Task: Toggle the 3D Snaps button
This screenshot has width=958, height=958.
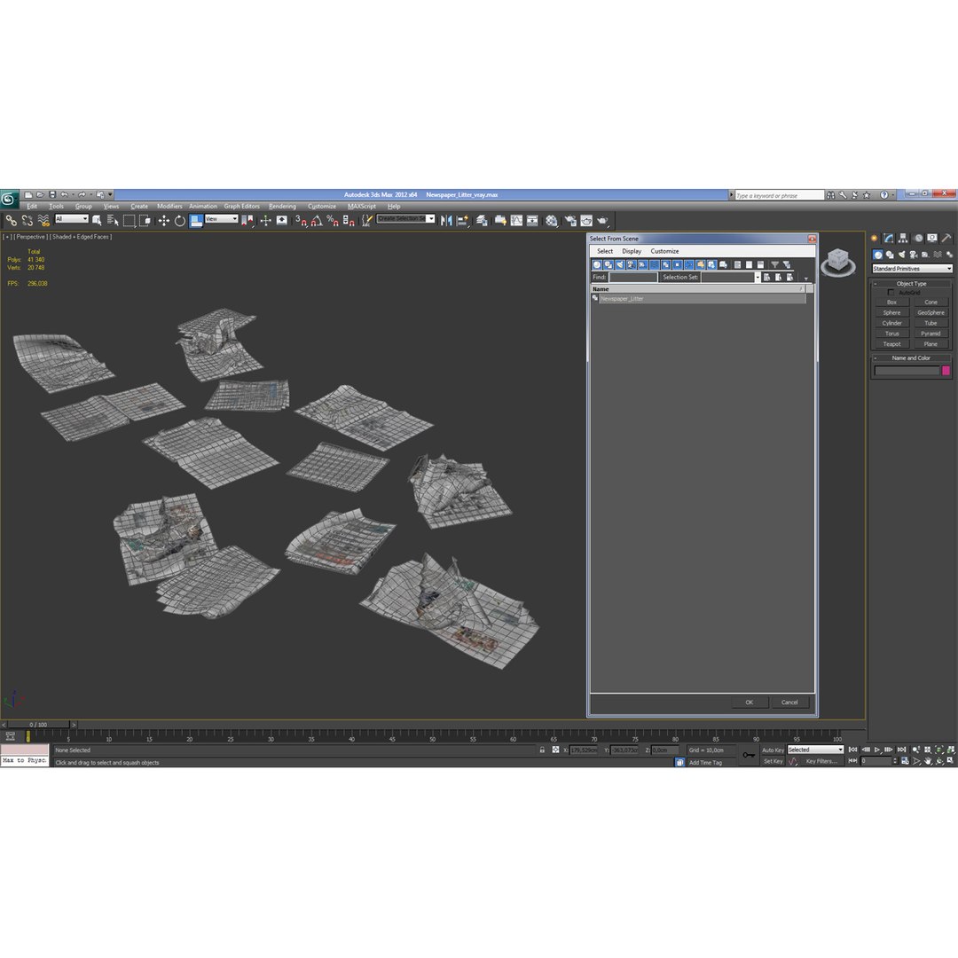Action: (x=301, y=221)
